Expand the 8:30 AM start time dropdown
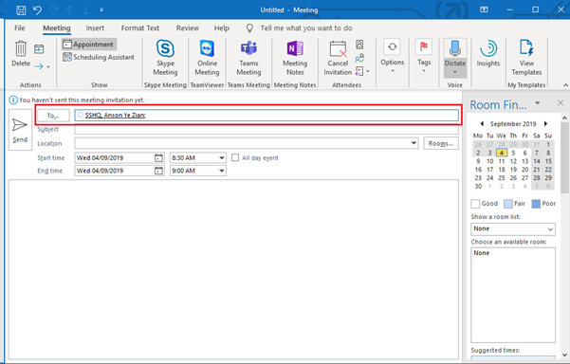This screenshot has width=570, height=364. click(221, 158)
